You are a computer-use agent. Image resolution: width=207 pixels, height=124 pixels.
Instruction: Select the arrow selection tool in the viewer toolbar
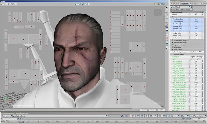click(x=167, y=8)
